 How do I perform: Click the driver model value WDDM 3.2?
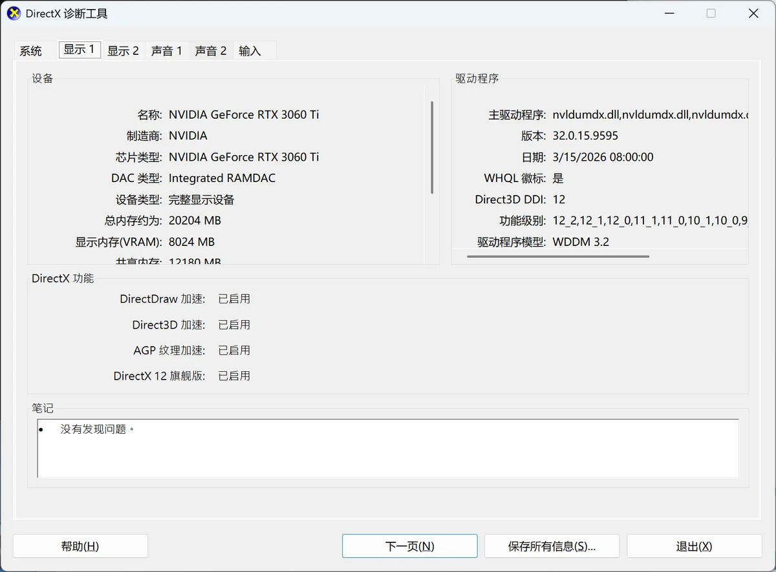[581, 242]
